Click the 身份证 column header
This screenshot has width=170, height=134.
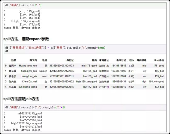[70, 60]
